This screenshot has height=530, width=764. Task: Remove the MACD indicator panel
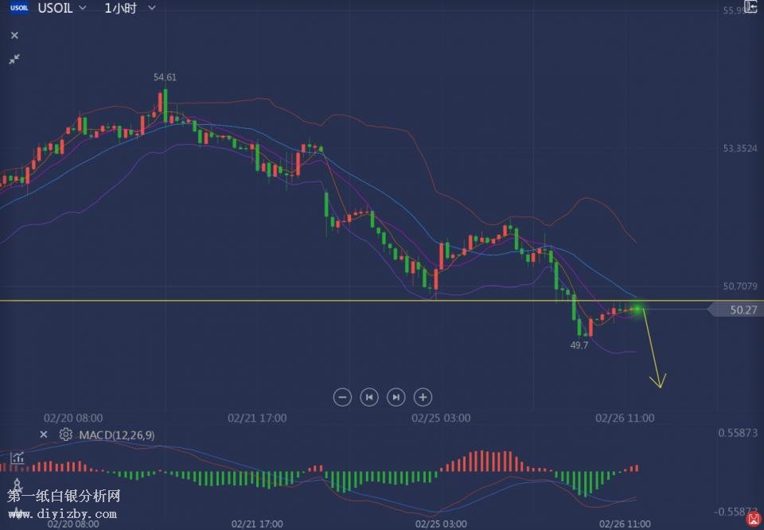44,435
